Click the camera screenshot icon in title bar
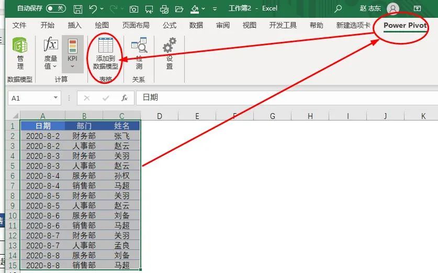Image resolution: width=438 pixels, height=273 pixels. pos(134,9)
